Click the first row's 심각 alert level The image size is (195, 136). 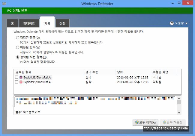88,78
